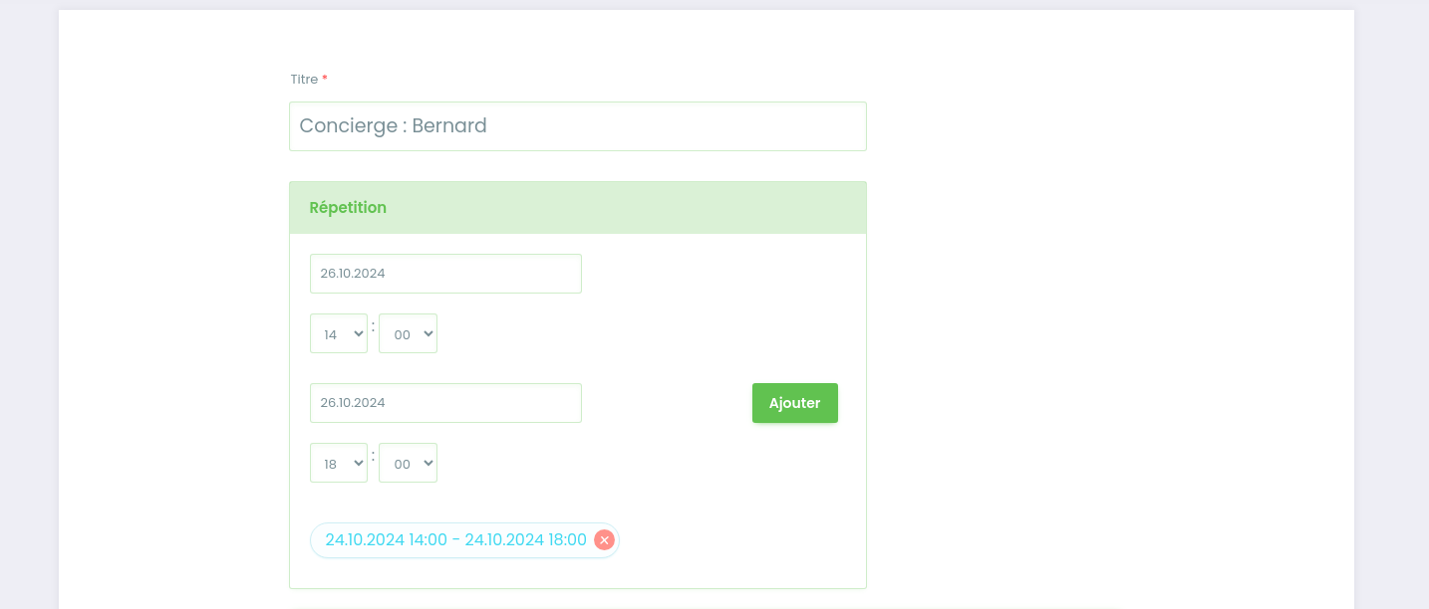Open the start hour dropdown showing 14

(x=339, y=333)
